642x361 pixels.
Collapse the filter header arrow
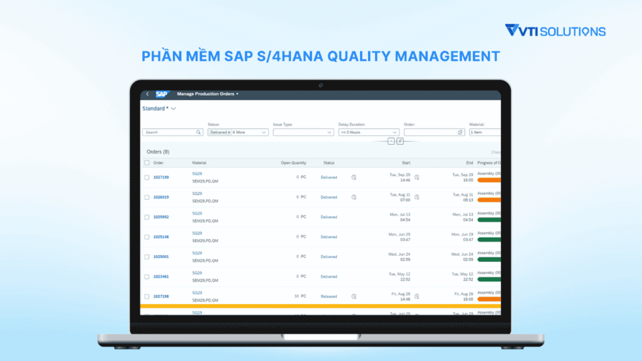tap(391, 141)
